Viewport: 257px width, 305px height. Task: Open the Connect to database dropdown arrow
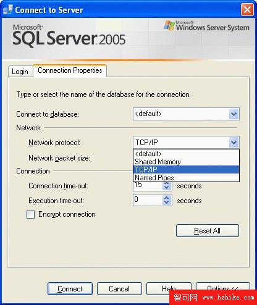(234, 114)
